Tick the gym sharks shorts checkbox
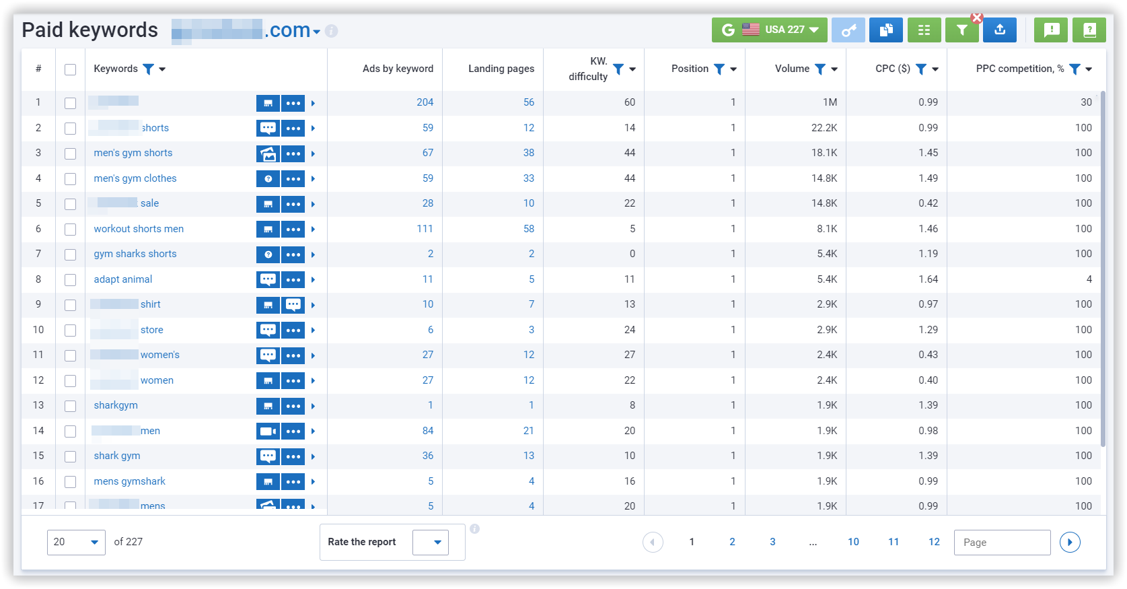 click(x=70, y=254)
